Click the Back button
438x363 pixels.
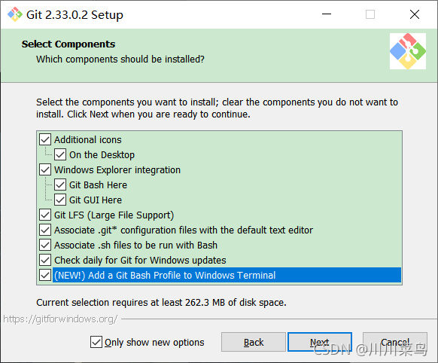click(254, 342)
